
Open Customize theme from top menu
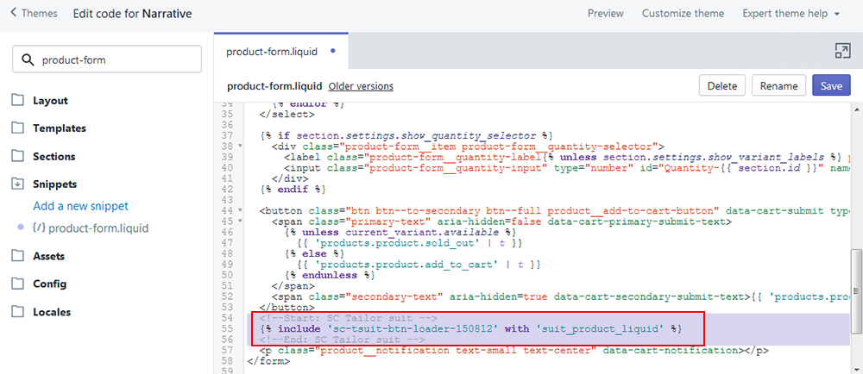[x=683, y=14]
